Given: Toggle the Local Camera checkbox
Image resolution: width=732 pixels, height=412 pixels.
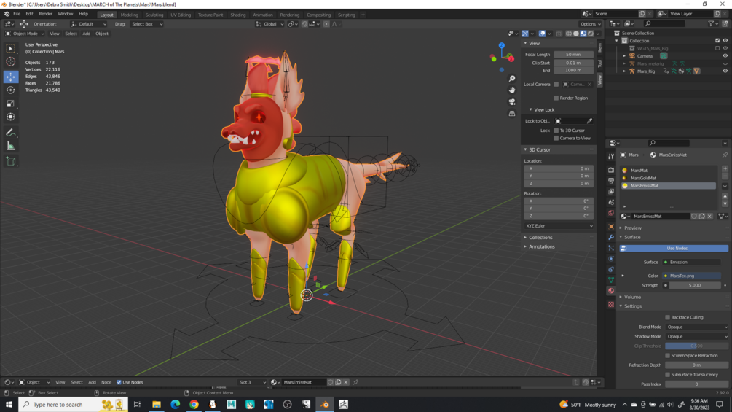Looking at the screenshot, I should pyautogui.click(x=556, y=85).
